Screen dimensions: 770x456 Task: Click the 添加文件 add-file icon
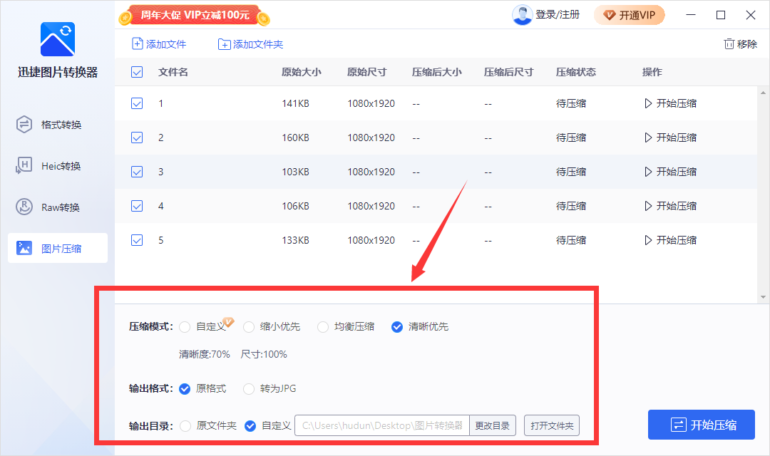[136, 43]
